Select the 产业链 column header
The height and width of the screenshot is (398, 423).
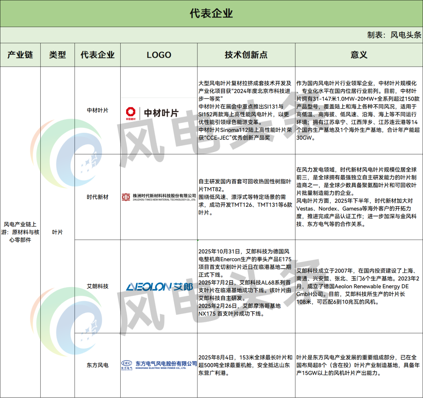tap(20, 55)
